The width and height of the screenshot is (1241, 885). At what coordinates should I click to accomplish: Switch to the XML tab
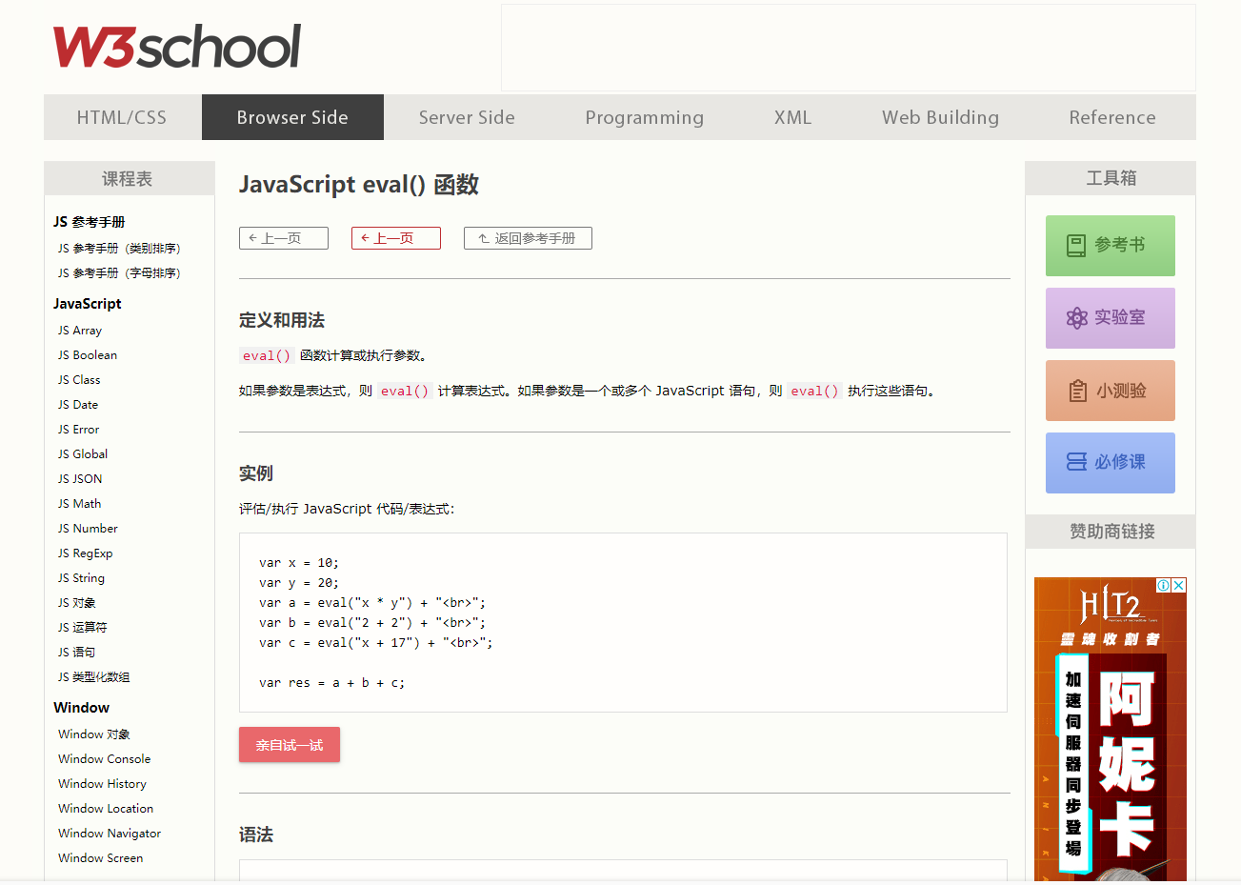(791, 116)
